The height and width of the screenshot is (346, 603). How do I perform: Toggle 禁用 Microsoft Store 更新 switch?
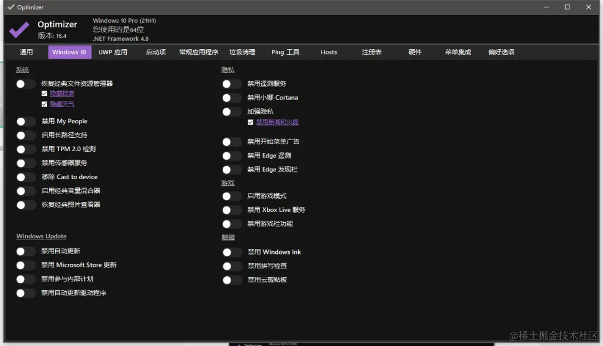25,265
